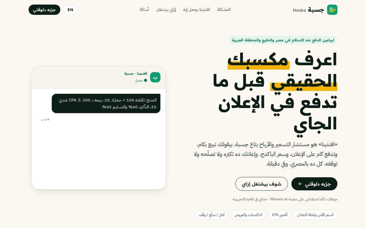
Task: Select الباكدجات والعروض chip
Action: [x=248, y=215]
